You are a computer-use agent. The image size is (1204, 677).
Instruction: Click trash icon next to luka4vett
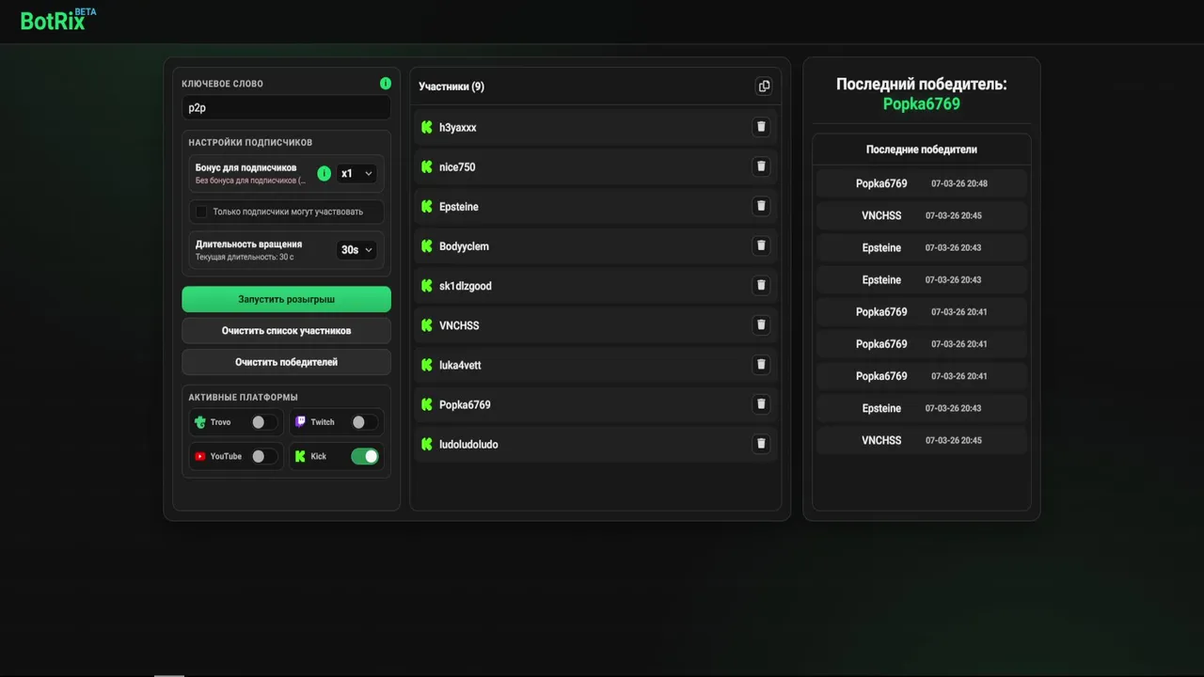[761, 364]
